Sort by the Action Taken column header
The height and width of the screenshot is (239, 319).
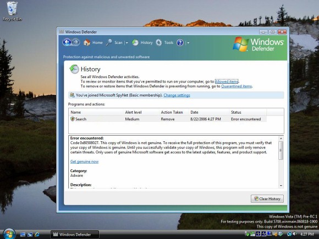tap(174, 112)
